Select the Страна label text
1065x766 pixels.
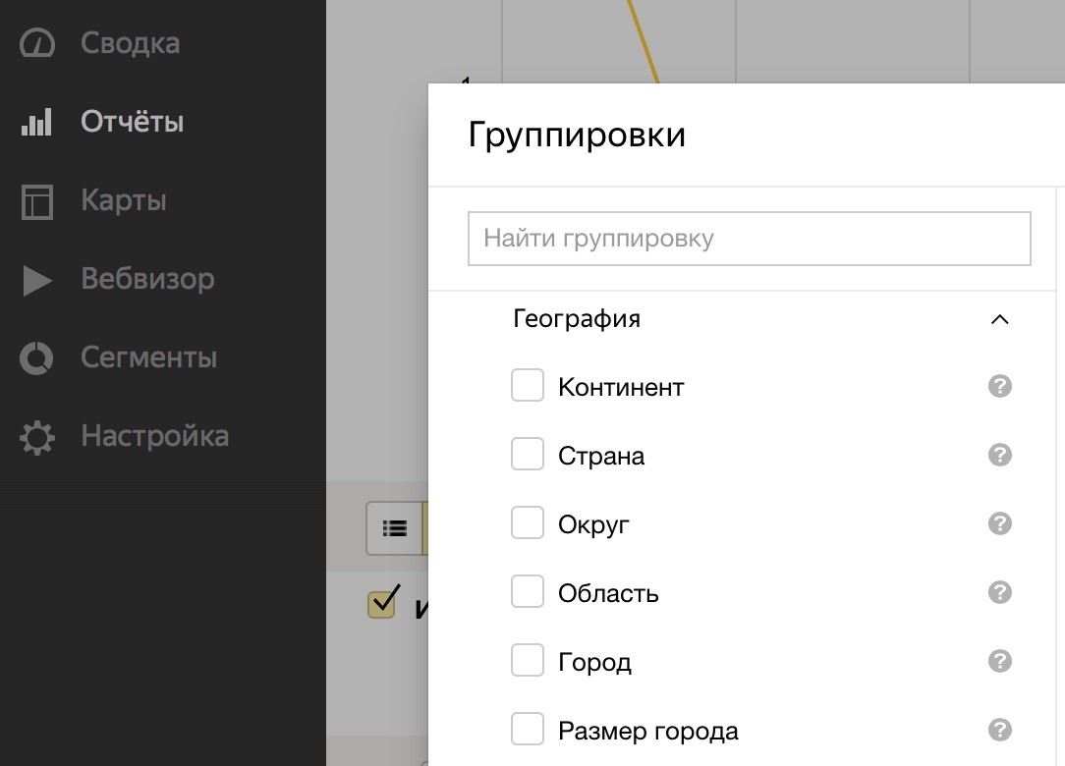pos(601,457)
